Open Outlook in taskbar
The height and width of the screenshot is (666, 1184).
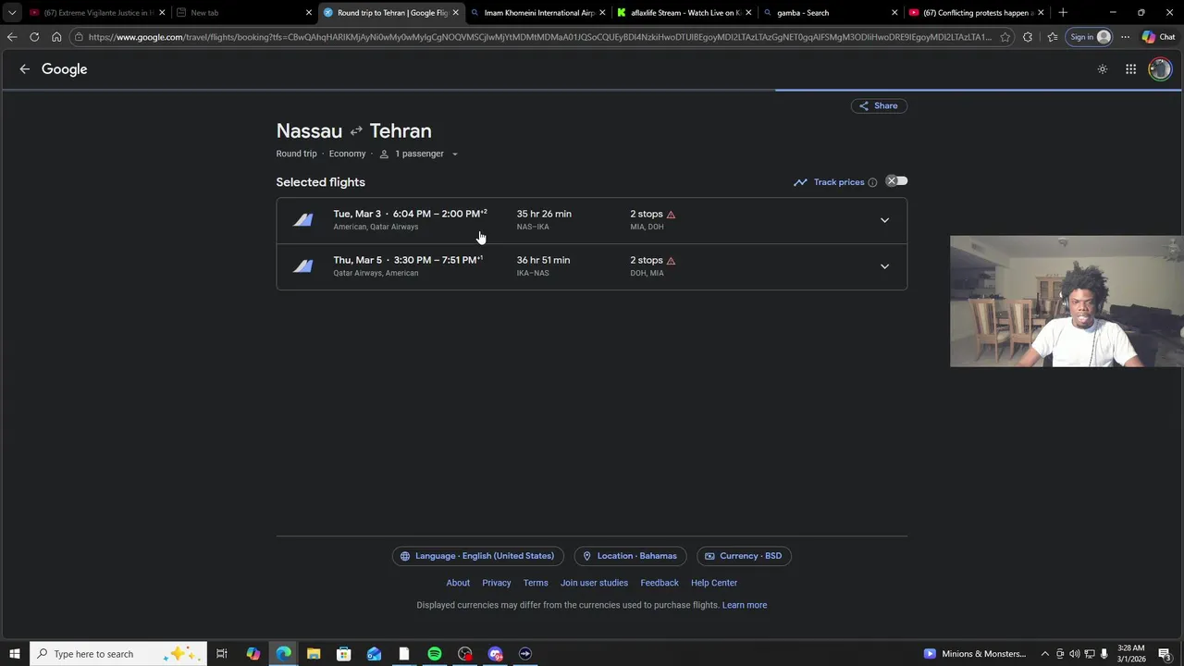(374, 654)
